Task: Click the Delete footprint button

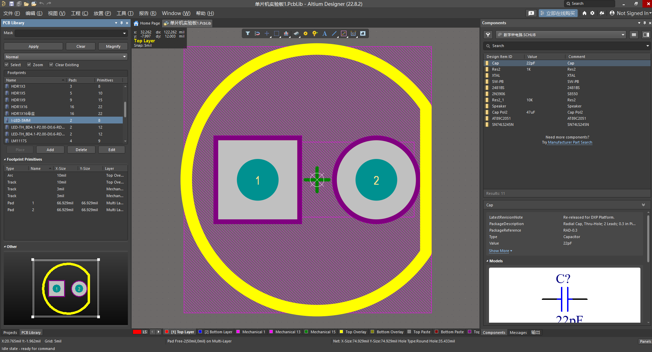Action: (x=81, y=150)
